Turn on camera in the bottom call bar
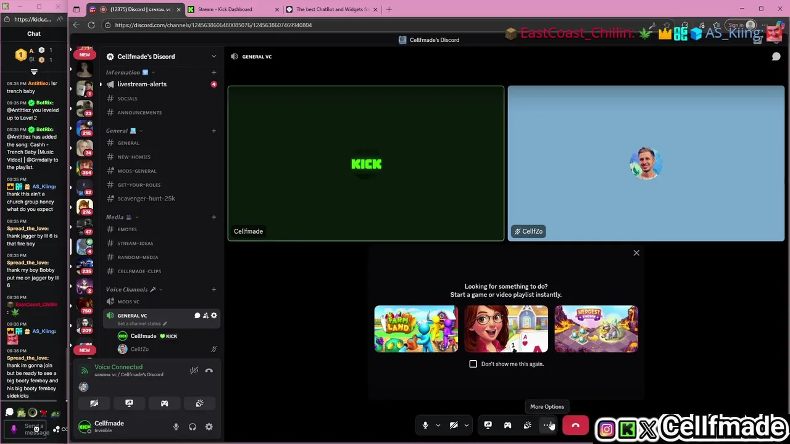 454,425
